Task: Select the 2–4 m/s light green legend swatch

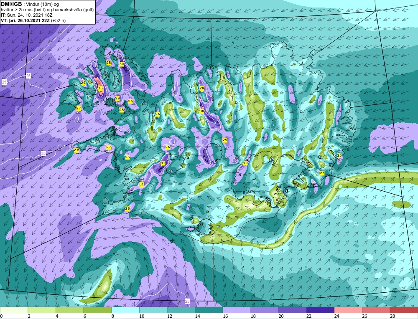Action: pyautogui.click(x=42, y=310)
